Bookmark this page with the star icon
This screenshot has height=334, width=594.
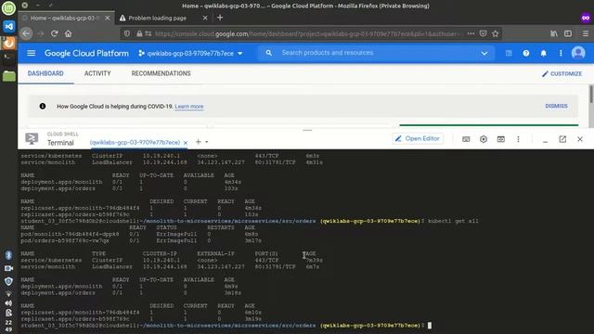pyautogui.click(x=495, y=33)
